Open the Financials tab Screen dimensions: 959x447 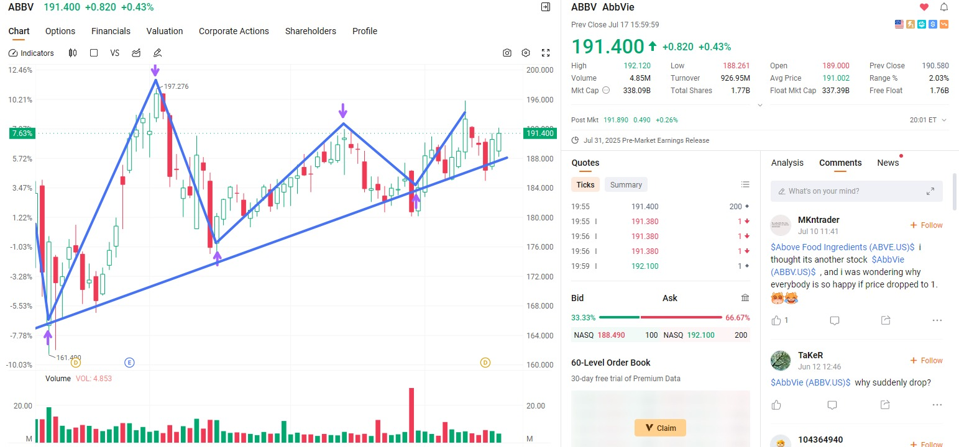pos(111,31)
